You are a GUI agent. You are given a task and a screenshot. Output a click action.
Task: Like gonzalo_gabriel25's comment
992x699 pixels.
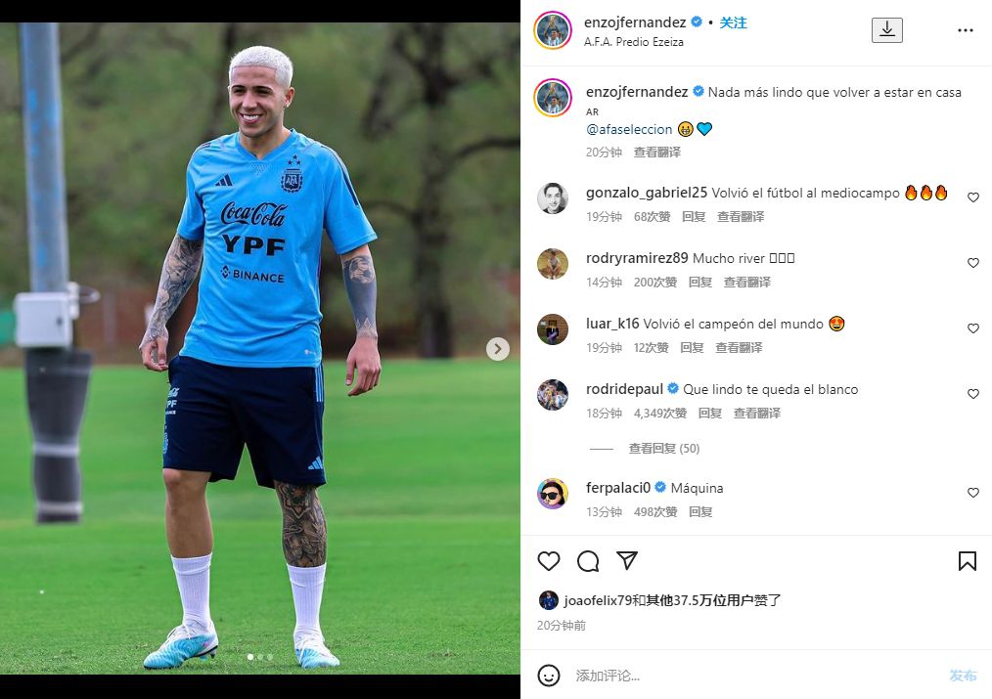point(973,197)
